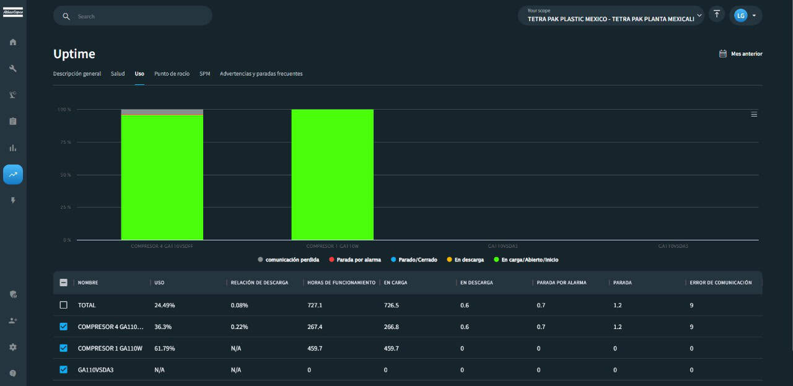Image resolution: width=793 pixels, height=386 pixels.
Task: Open the clipboard reports icon in sidebar
Action: (13, 121)
